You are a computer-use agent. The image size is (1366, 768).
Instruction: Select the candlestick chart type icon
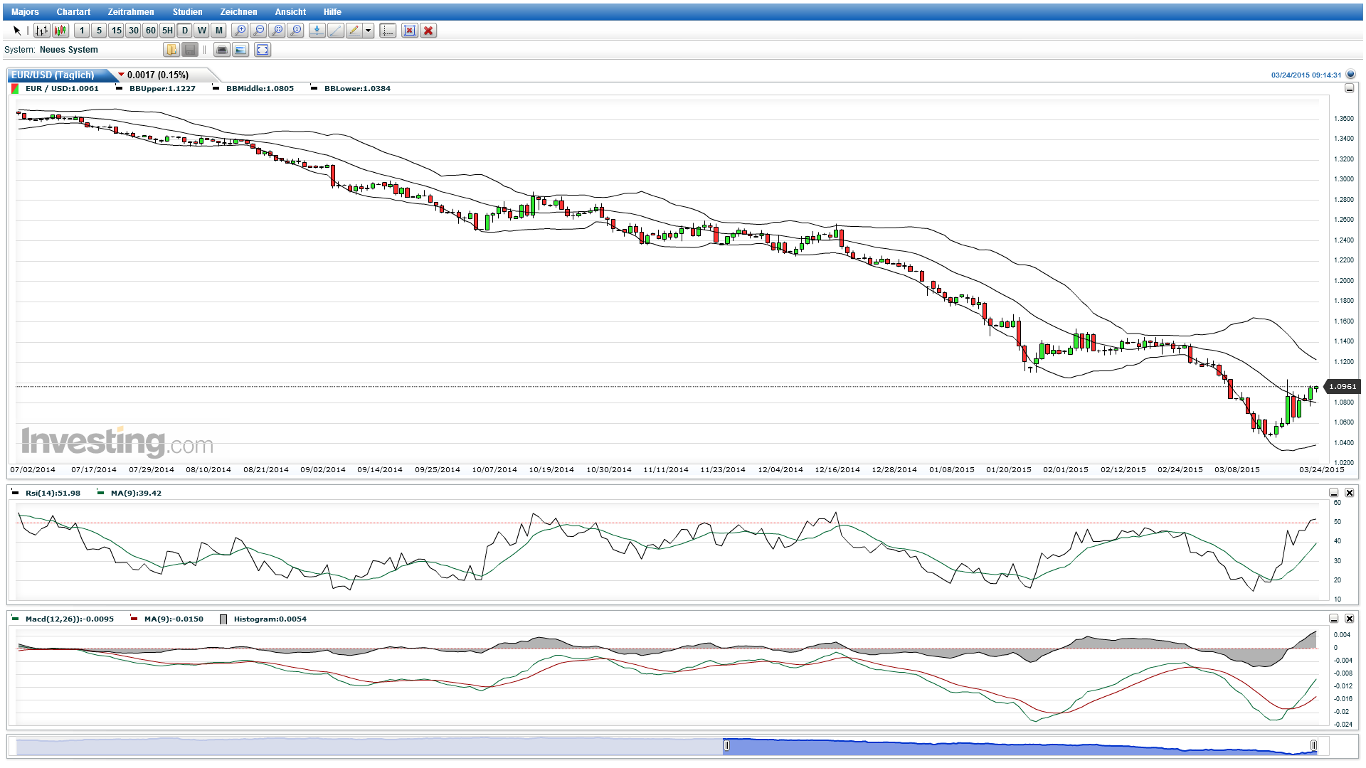pos(60,31)
